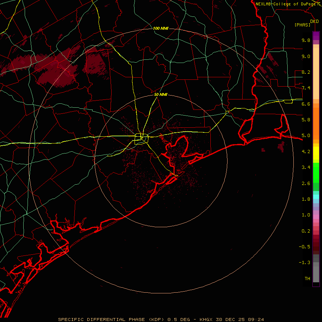Screen dimensions: 322x322
Task: Click the -0.5 legend value
Action: [x=304, y=247]
